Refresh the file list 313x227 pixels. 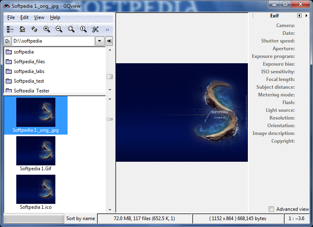(x=34, y=30)
